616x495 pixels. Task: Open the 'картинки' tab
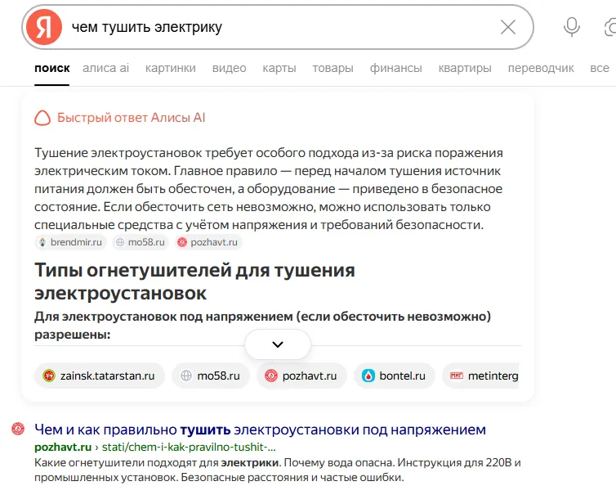coord(171,68)
